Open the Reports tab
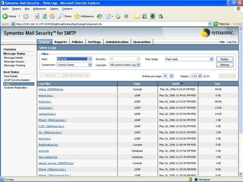 tap(61, 42)
